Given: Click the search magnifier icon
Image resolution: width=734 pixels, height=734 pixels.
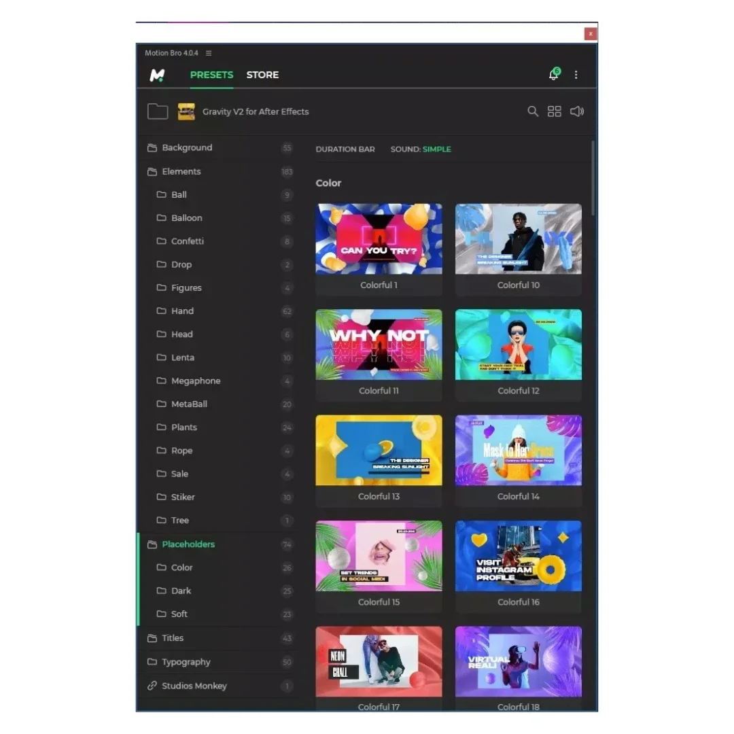Looking at the screenshot, I should pyautogui.click(x=533, y=111).
